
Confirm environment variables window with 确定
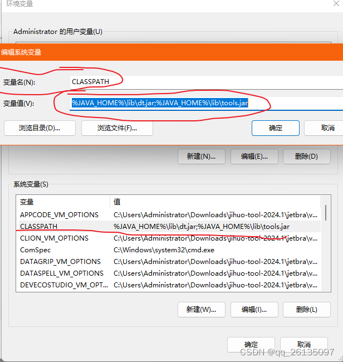tap(251, 344)
